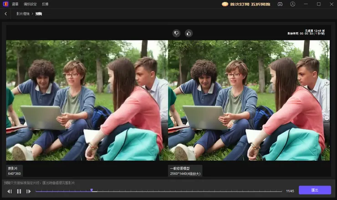This screenshot has height=200, width=337.
Task: Close the application window
Action: coord(332,4)
